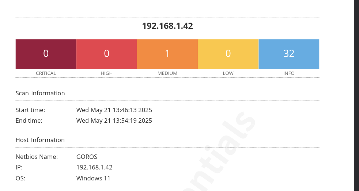The image size is (359, 191).
Task: Click the Scan Information section heading
Action: point(40,93)
